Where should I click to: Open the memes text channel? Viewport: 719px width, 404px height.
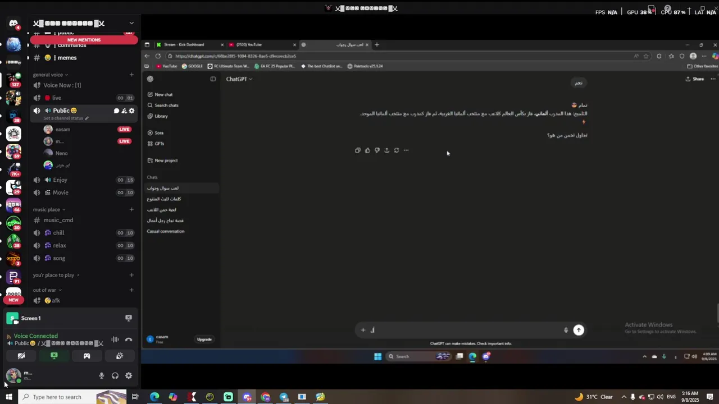[84, 58]
